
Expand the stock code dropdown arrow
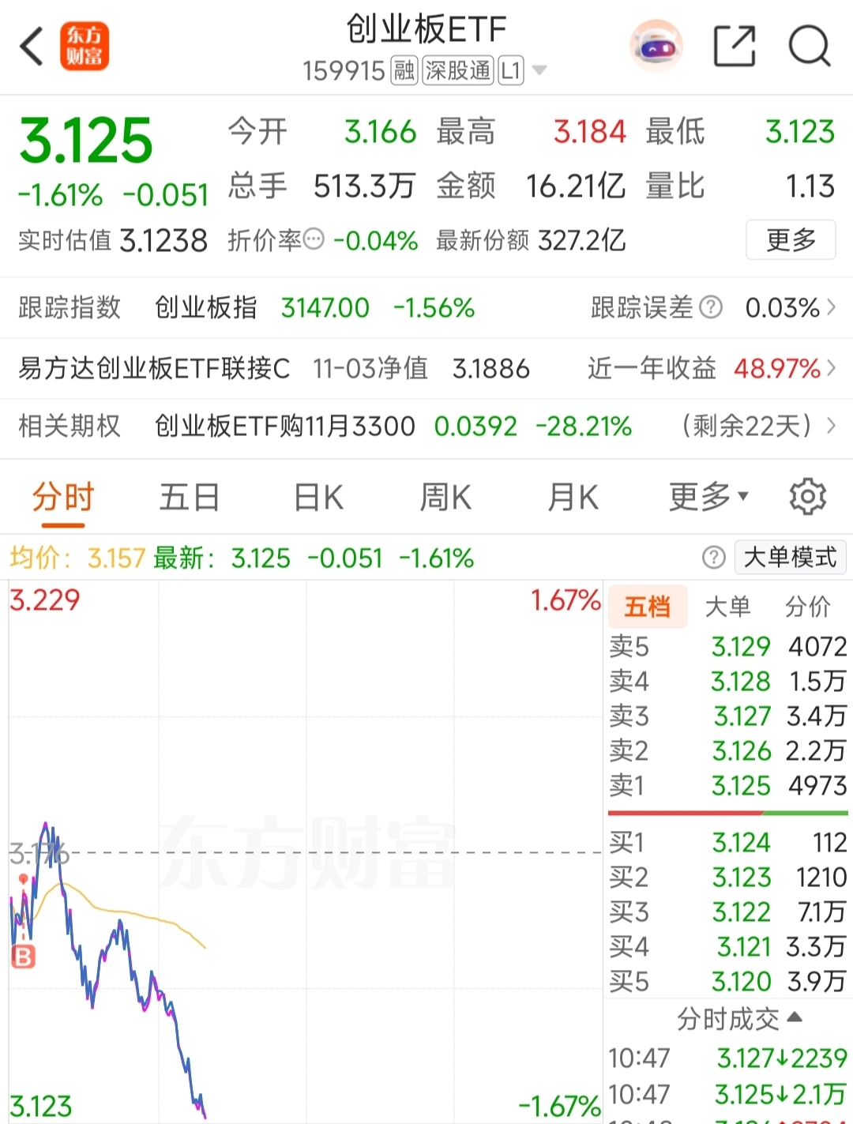(539, 71)
